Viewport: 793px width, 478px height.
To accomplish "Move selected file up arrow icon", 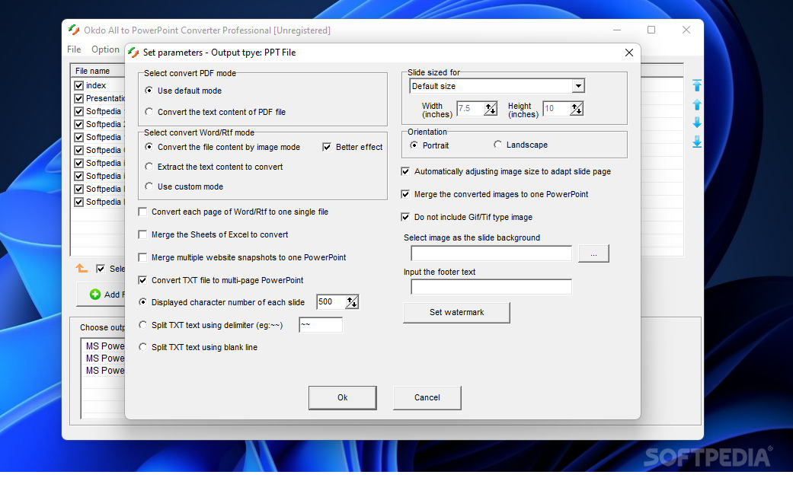I will pyautogui.click(x=697, y=104).
